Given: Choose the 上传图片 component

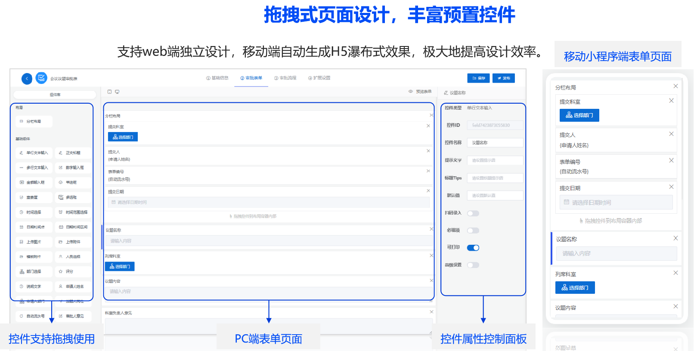Looking at the screenshot, I should (34, 242).
